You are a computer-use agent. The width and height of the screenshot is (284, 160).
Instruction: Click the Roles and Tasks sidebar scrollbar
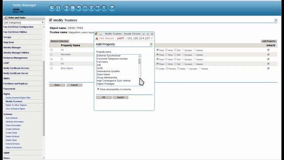[x=43, y=98]
